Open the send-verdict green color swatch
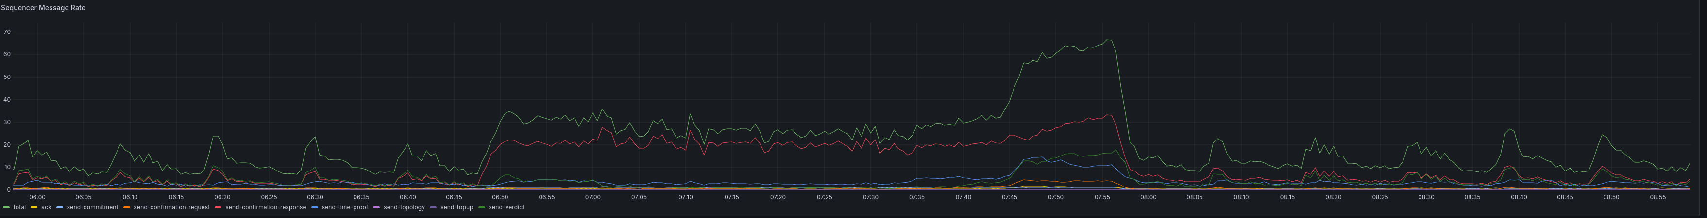 [x=482, y=207]
